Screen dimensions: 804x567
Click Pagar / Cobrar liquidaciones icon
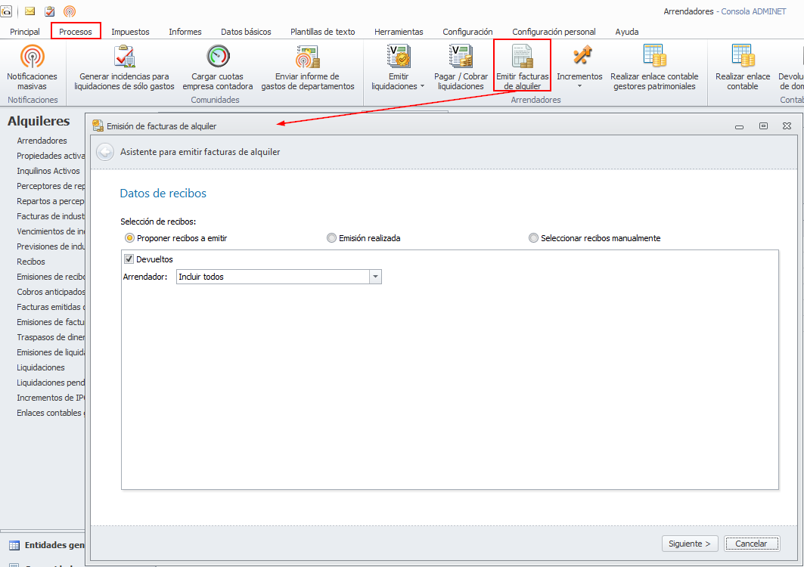461,56
